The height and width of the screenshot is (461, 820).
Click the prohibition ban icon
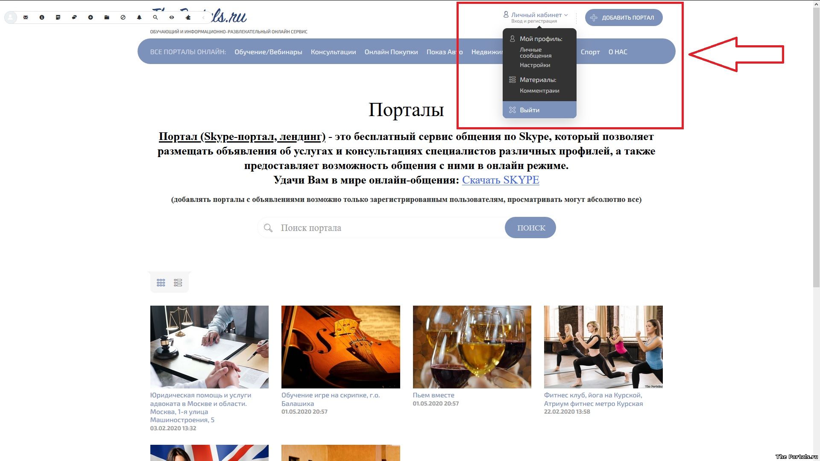click(123, 18)
